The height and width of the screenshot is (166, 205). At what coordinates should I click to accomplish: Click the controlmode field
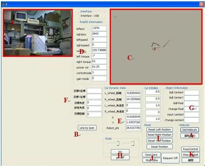click(99, 73)
